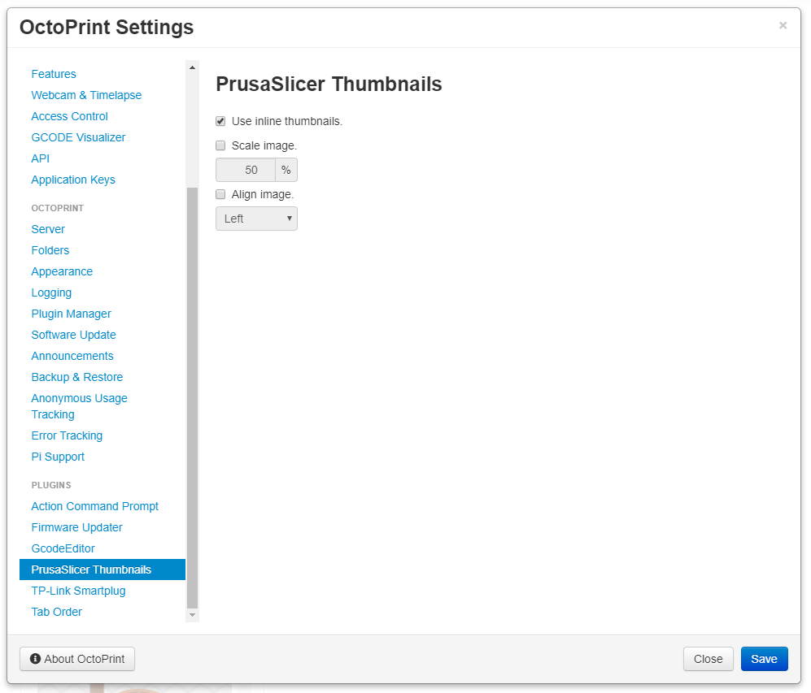
Task: Open the Tab Order plugin settings
Action: pos(56,612)
